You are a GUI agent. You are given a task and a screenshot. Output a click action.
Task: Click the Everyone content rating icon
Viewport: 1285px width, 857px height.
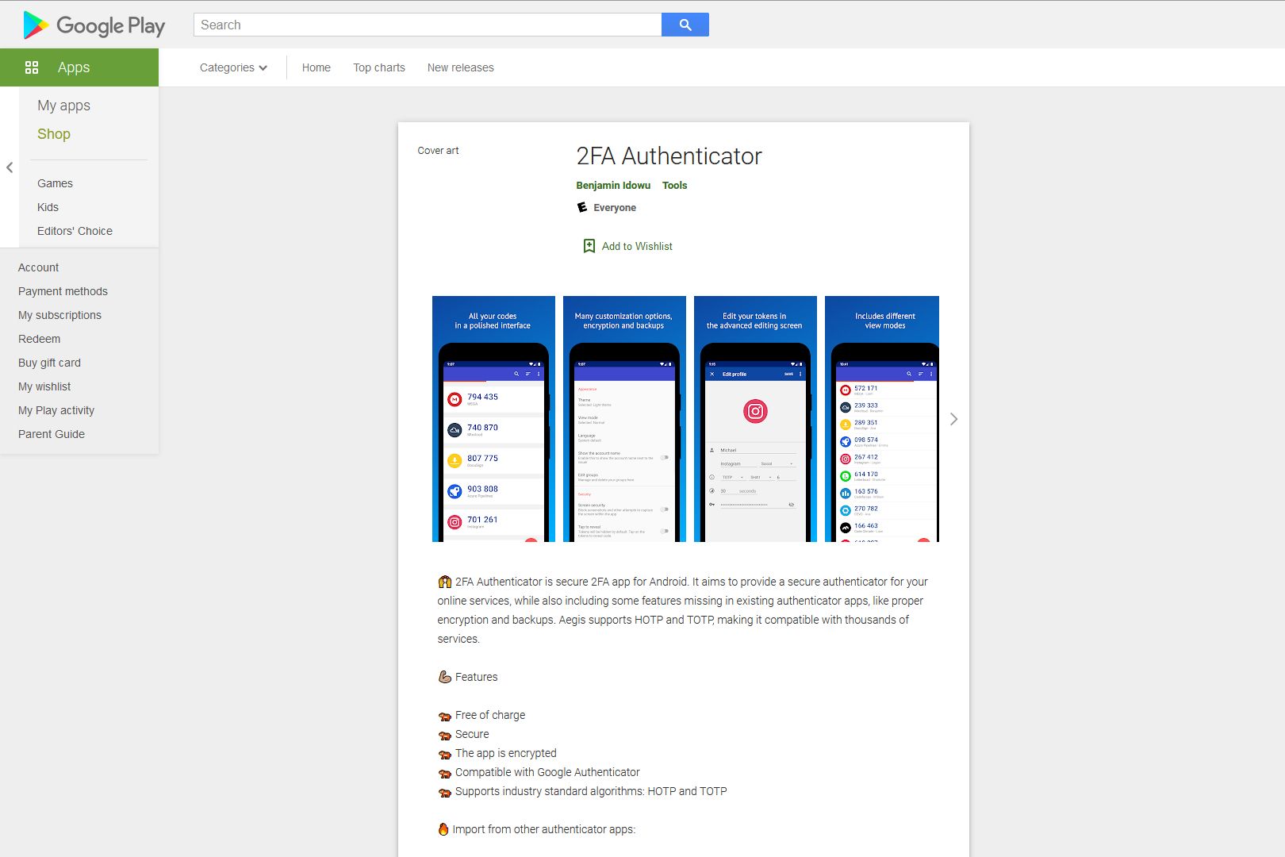point(582,208)
